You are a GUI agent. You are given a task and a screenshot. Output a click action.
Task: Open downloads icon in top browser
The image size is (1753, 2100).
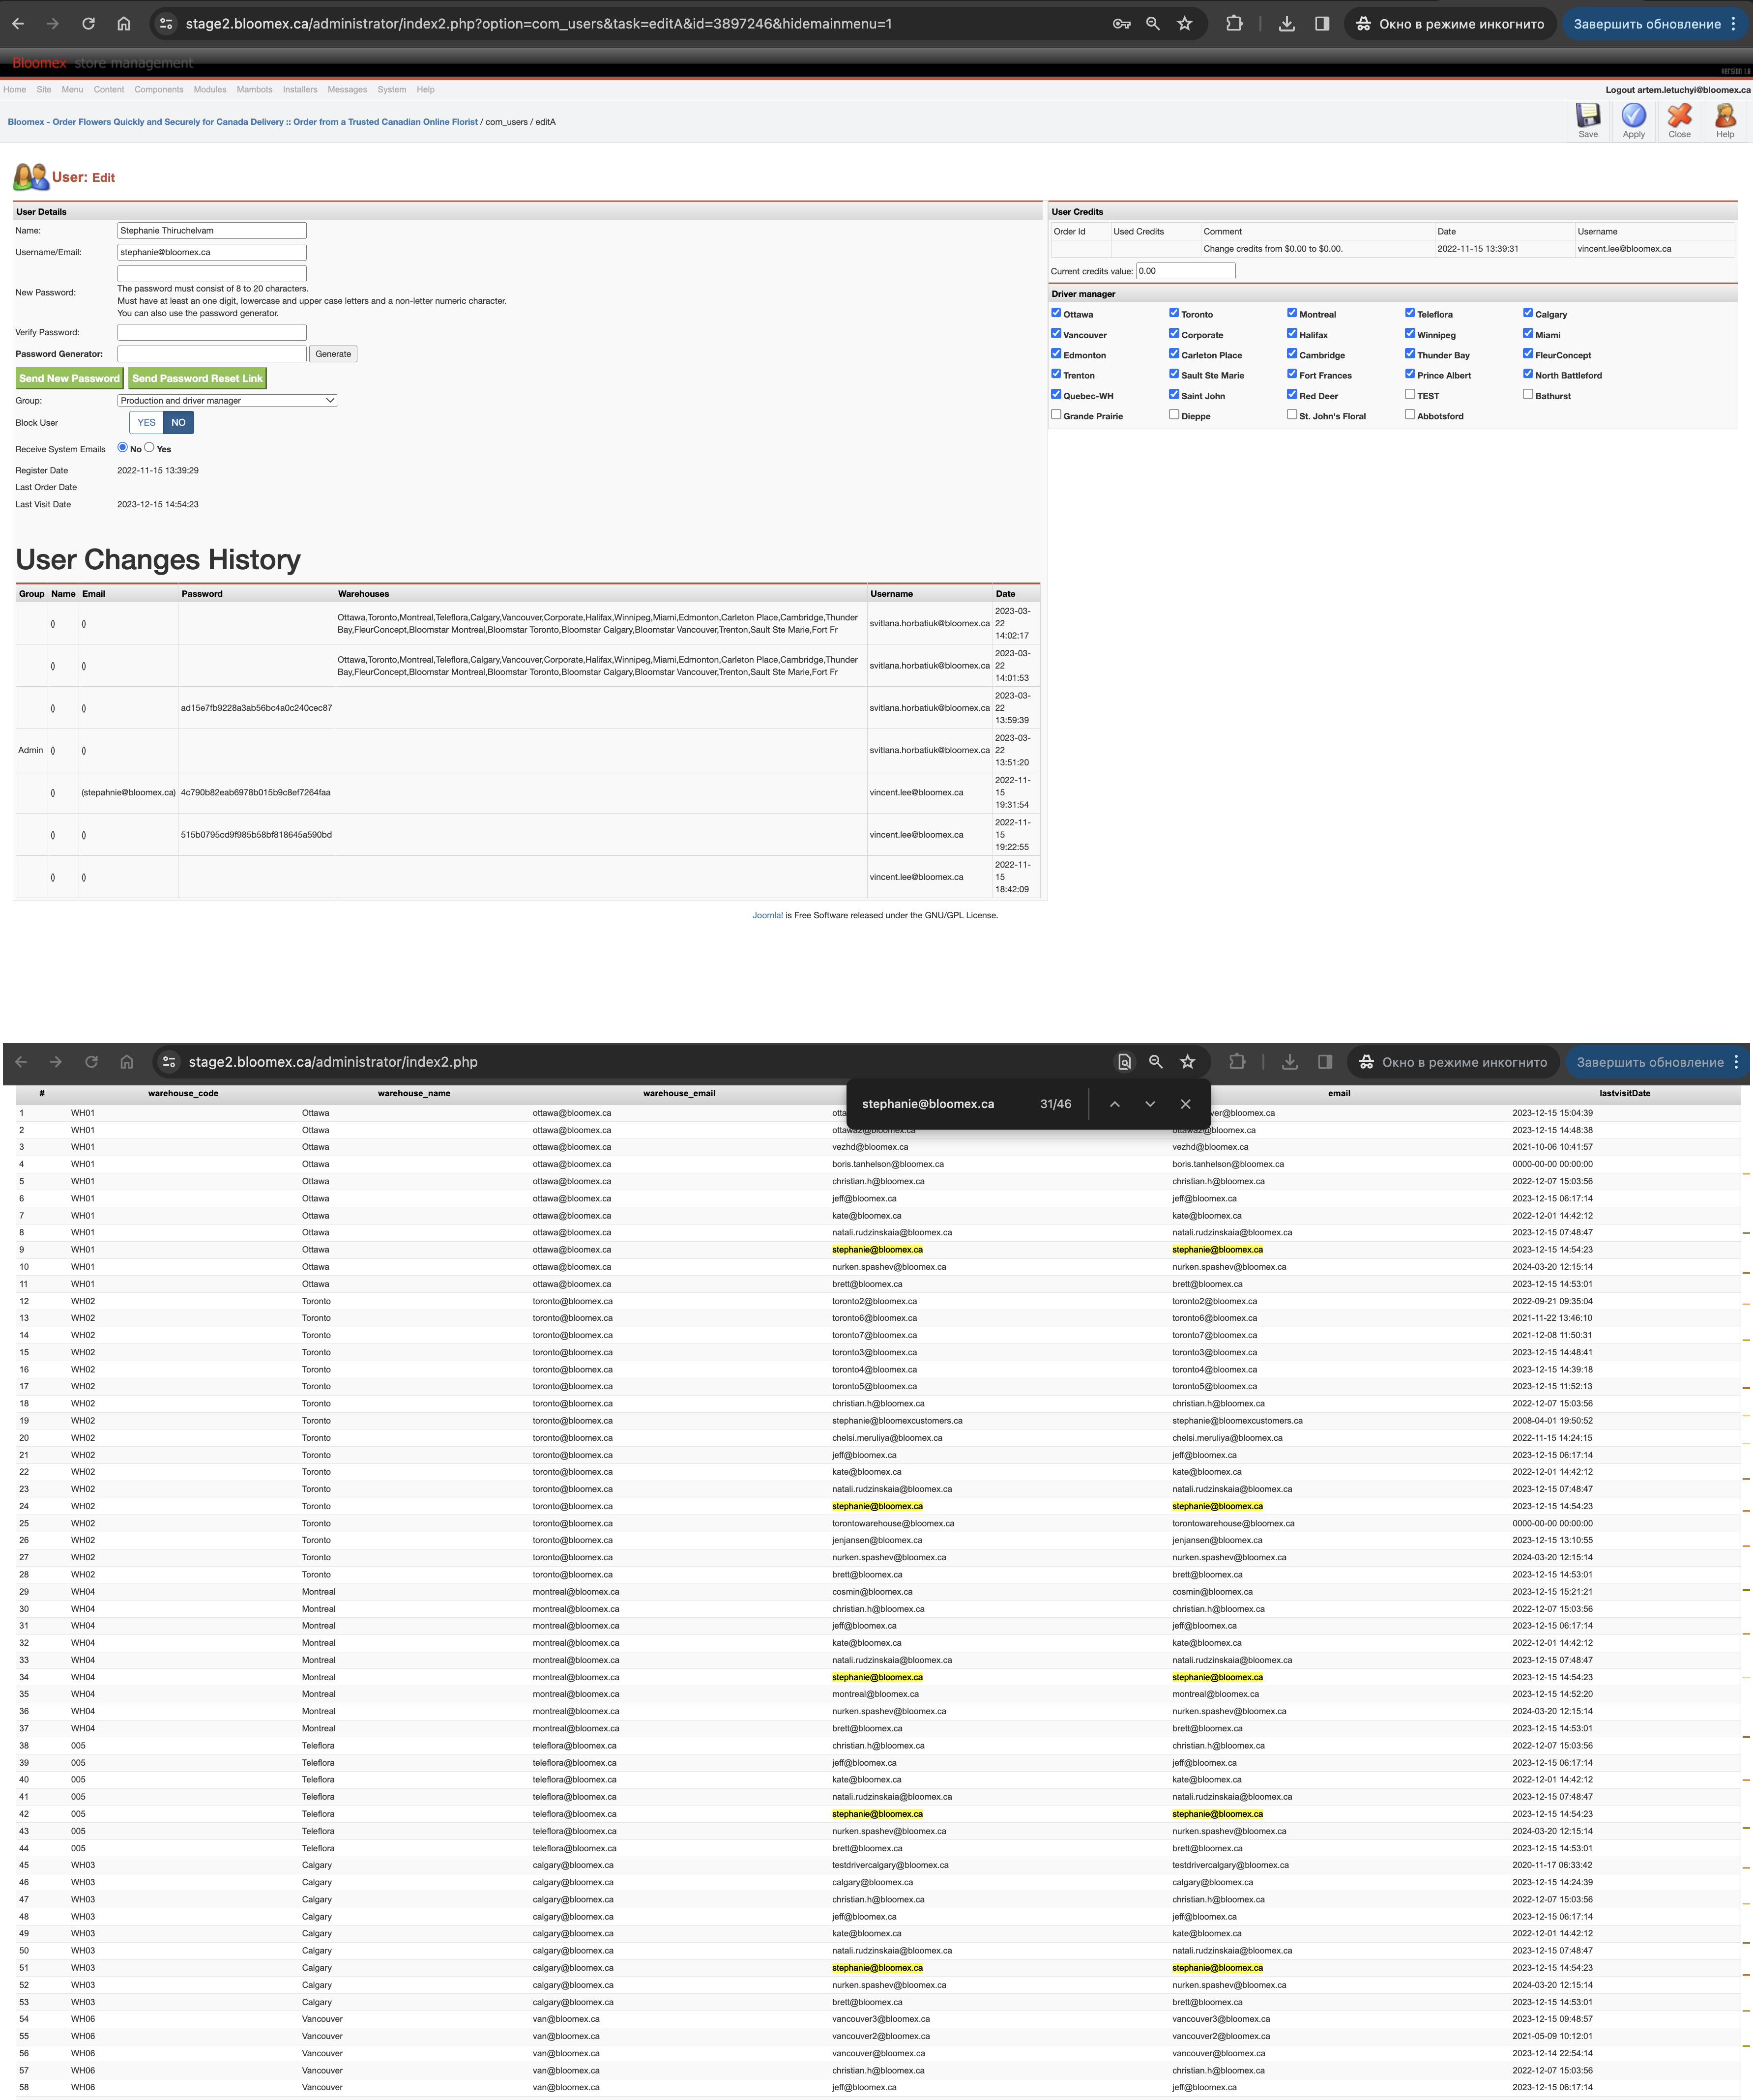tap(1286, 23)
